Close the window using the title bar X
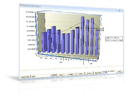137x105 pixels. 122,11
